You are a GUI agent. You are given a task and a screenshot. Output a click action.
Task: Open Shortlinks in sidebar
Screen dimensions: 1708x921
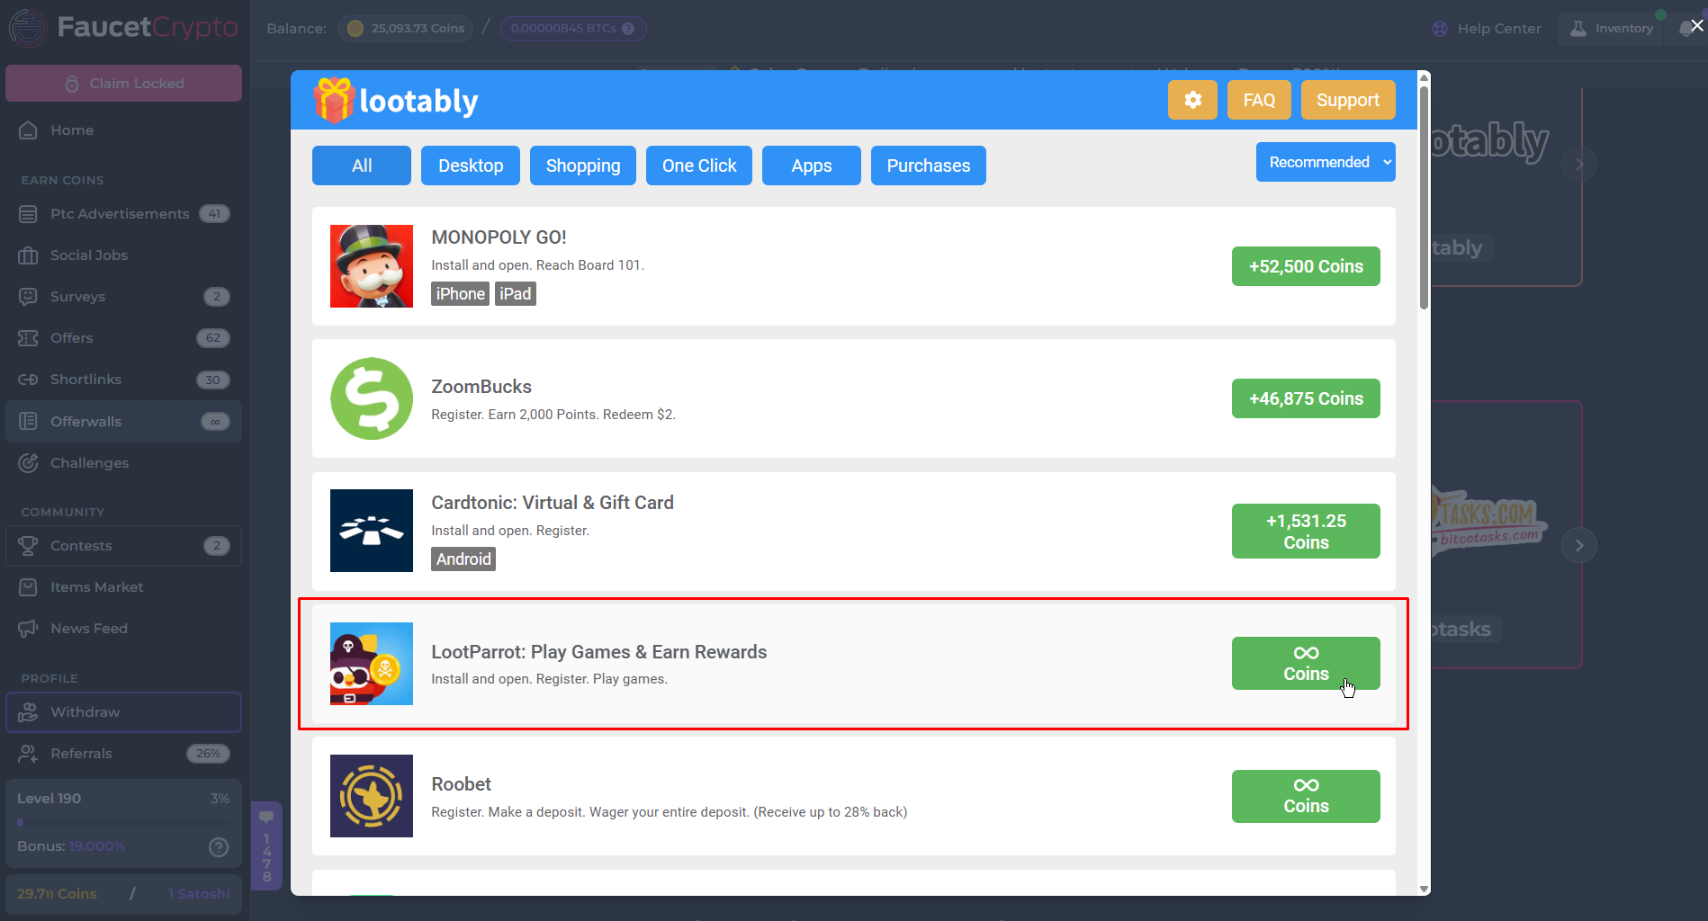point(123,380)
